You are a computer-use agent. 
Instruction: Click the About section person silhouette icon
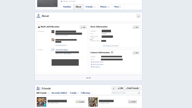click(38, 16)
